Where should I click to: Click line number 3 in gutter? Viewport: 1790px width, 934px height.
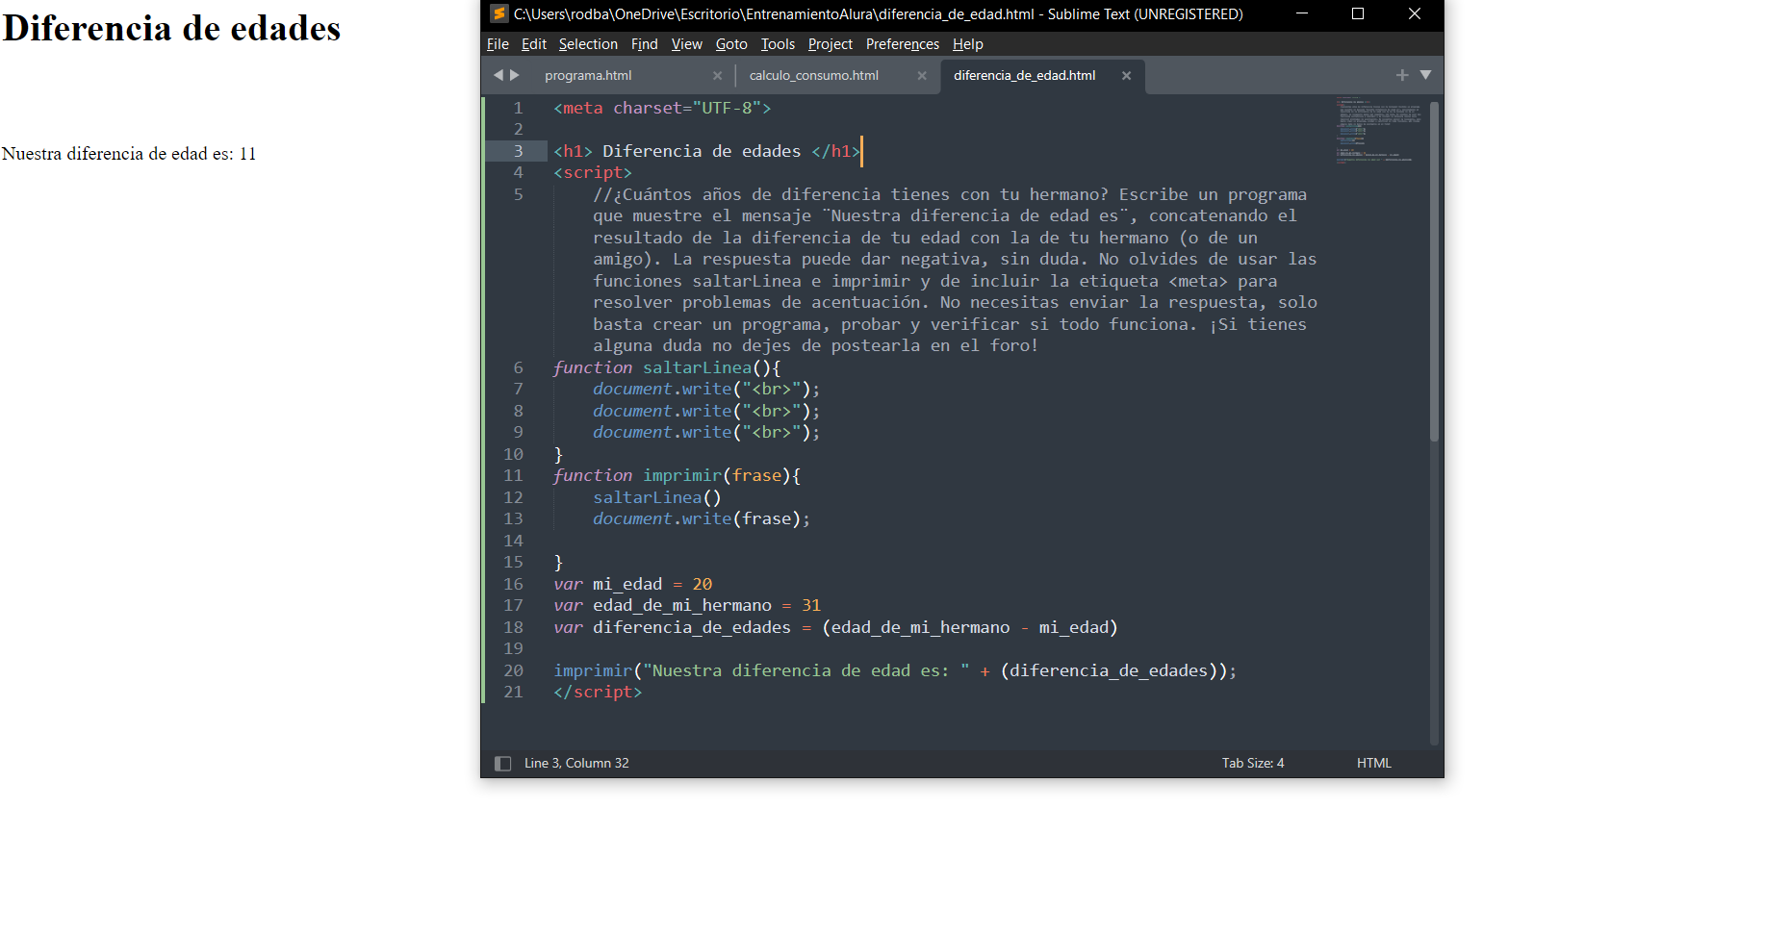pos(518,151)
